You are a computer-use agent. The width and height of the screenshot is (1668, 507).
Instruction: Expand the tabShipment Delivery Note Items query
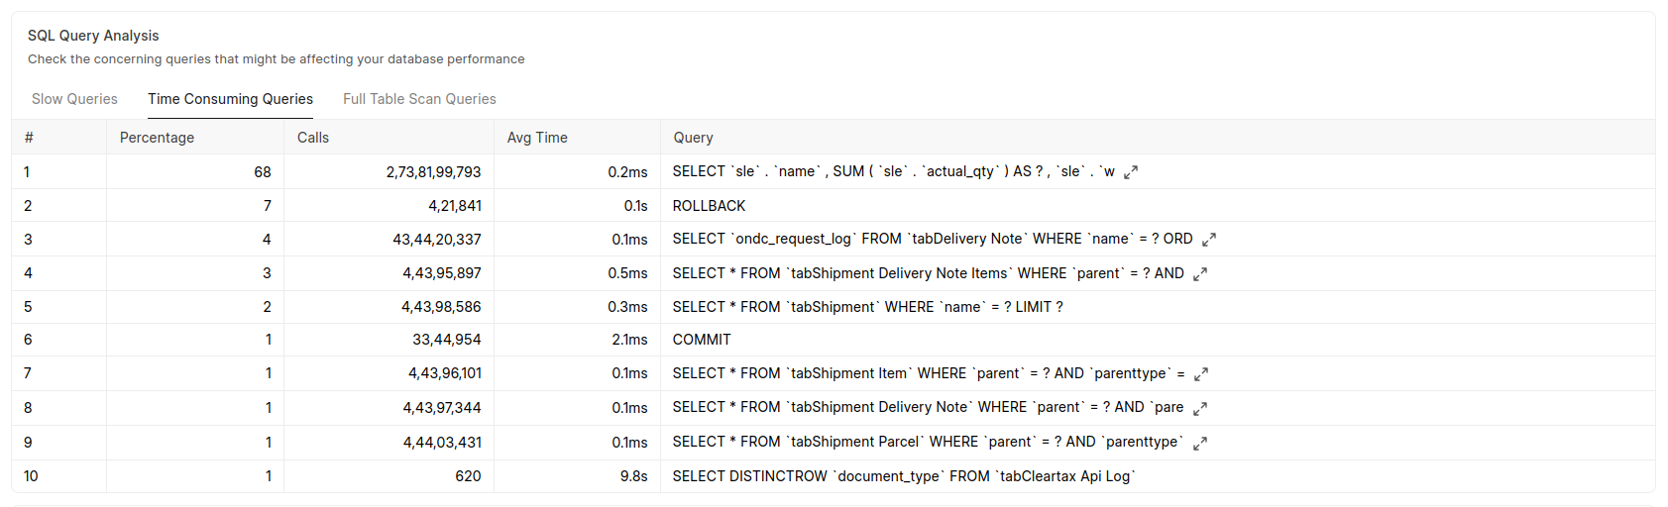click(1199, 274)
